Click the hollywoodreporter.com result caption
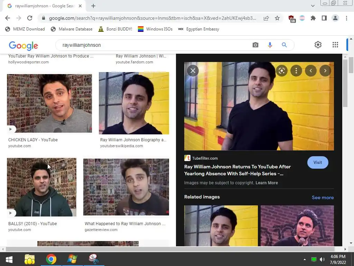 coord(51,59)
